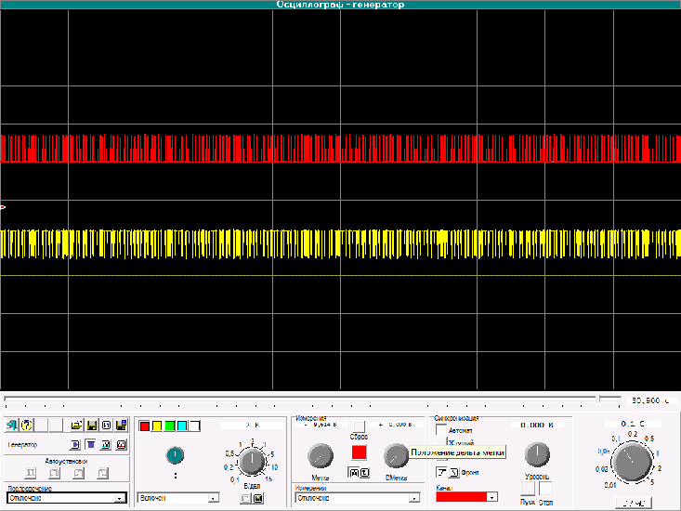Select rising edge front icon
Image resolution: width=681 pixels, height=511 pixels.
[441, 472]
